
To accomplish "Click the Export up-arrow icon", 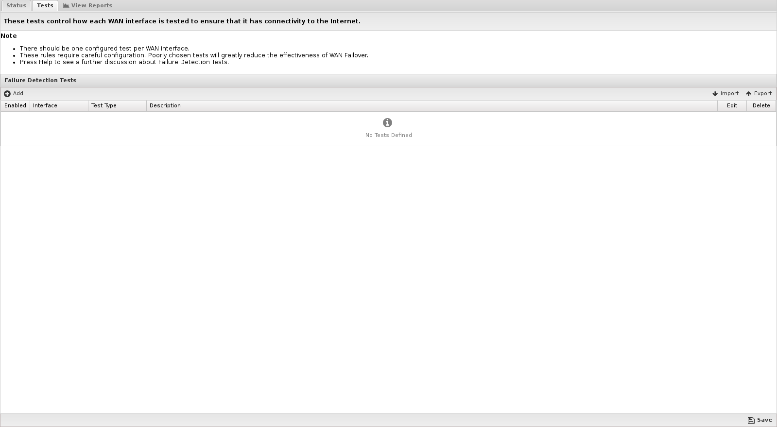I will 748,94.
